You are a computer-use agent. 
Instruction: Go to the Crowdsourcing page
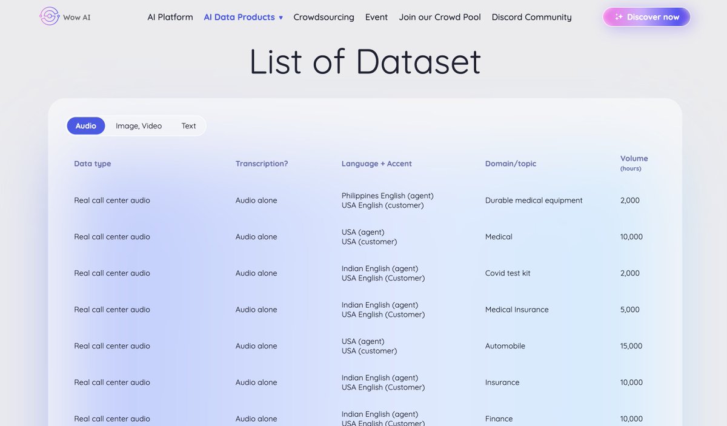(324, 17)
